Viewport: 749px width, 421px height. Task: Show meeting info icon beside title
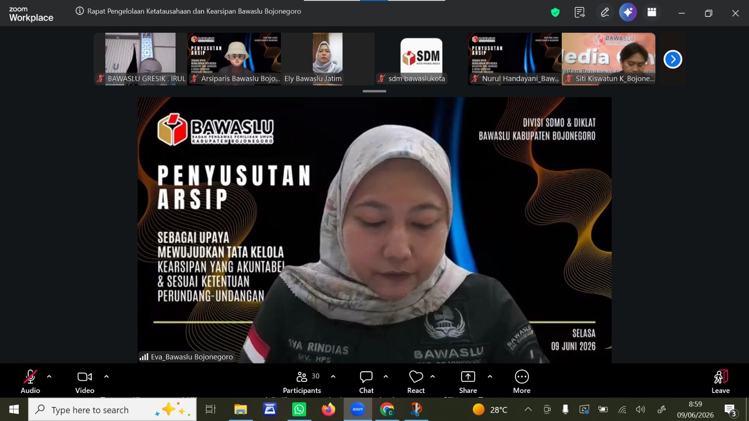pos(80,11)
